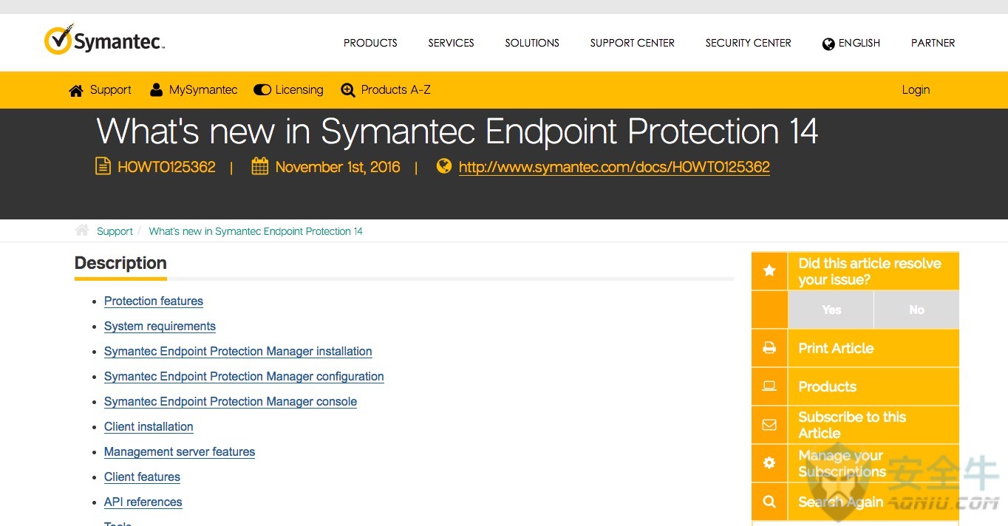
Task: Open MySymantec in the yellow bar
Action: 203,90
